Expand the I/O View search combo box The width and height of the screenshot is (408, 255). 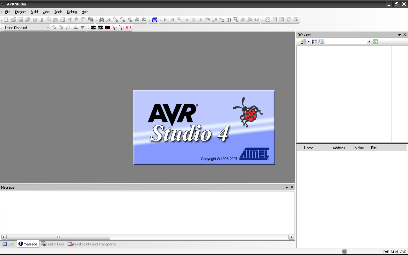369,42
